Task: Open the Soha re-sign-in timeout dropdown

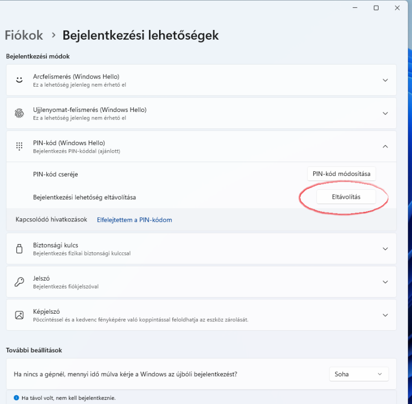Action: (358, 374)
